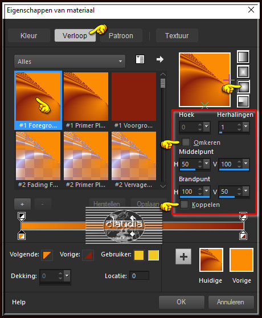Viewport: 262px width, 318px height.
Task: Select the radial gradient style icon
Action: (243, 101)
